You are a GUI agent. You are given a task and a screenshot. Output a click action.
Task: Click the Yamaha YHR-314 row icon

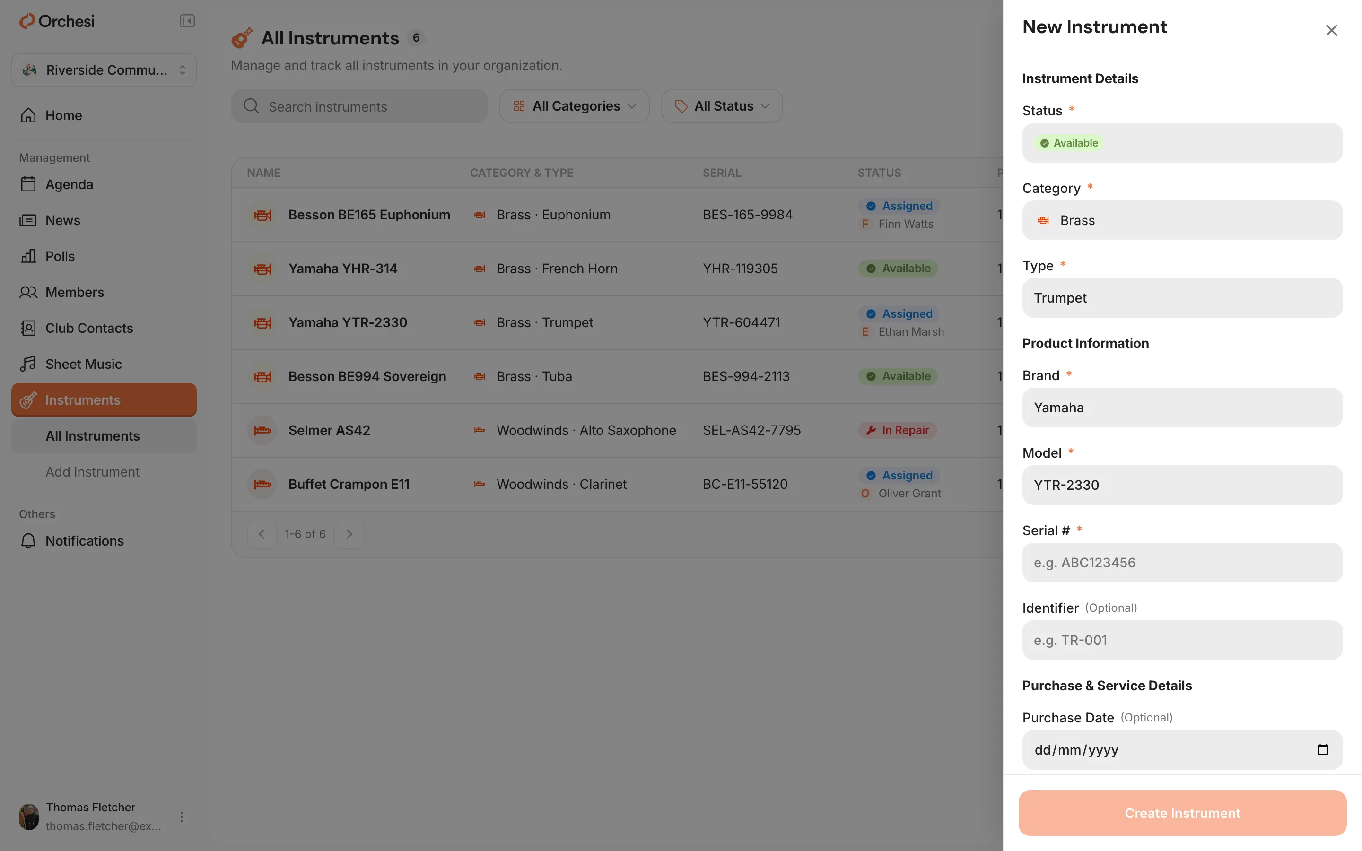click(x=262, y=269)
